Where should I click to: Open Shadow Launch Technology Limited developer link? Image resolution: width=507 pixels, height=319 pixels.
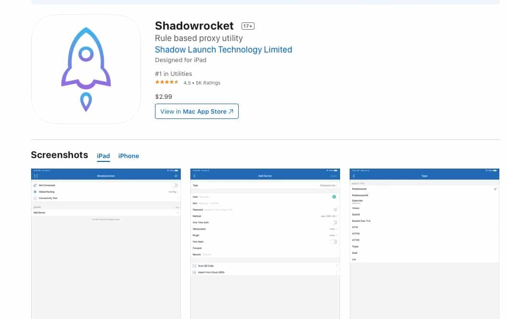[x=223, y=50]
